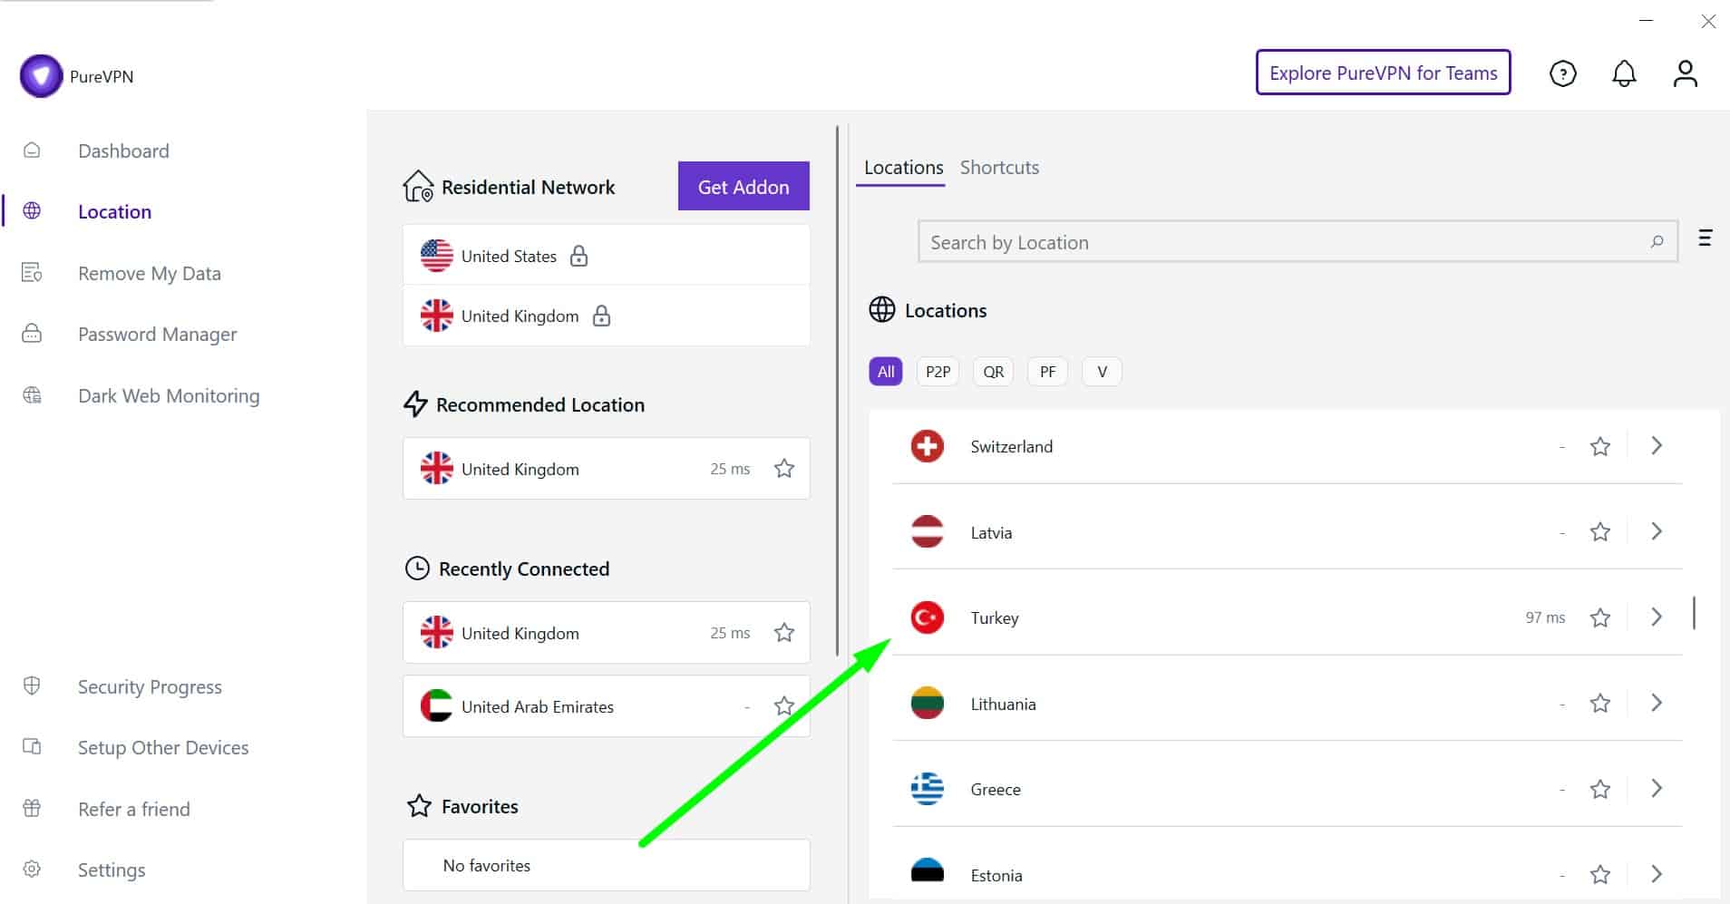Click the Switzerland flag icon
Screen dimensions: 1730x904
click(x=927, y=446)
